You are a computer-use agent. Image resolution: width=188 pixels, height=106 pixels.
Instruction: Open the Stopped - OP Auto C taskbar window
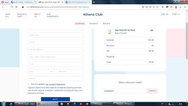point(124,104)
